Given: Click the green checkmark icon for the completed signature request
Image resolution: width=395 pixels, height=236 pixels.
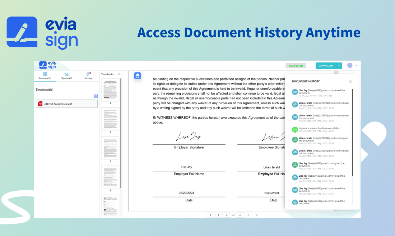Looking at the screenshot, I should [x=295, y=129].
